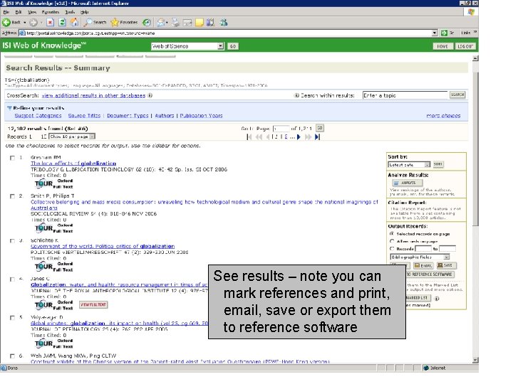Screen dimensions: 513x384
Task: Open the Edit menu
Action: 19,12
